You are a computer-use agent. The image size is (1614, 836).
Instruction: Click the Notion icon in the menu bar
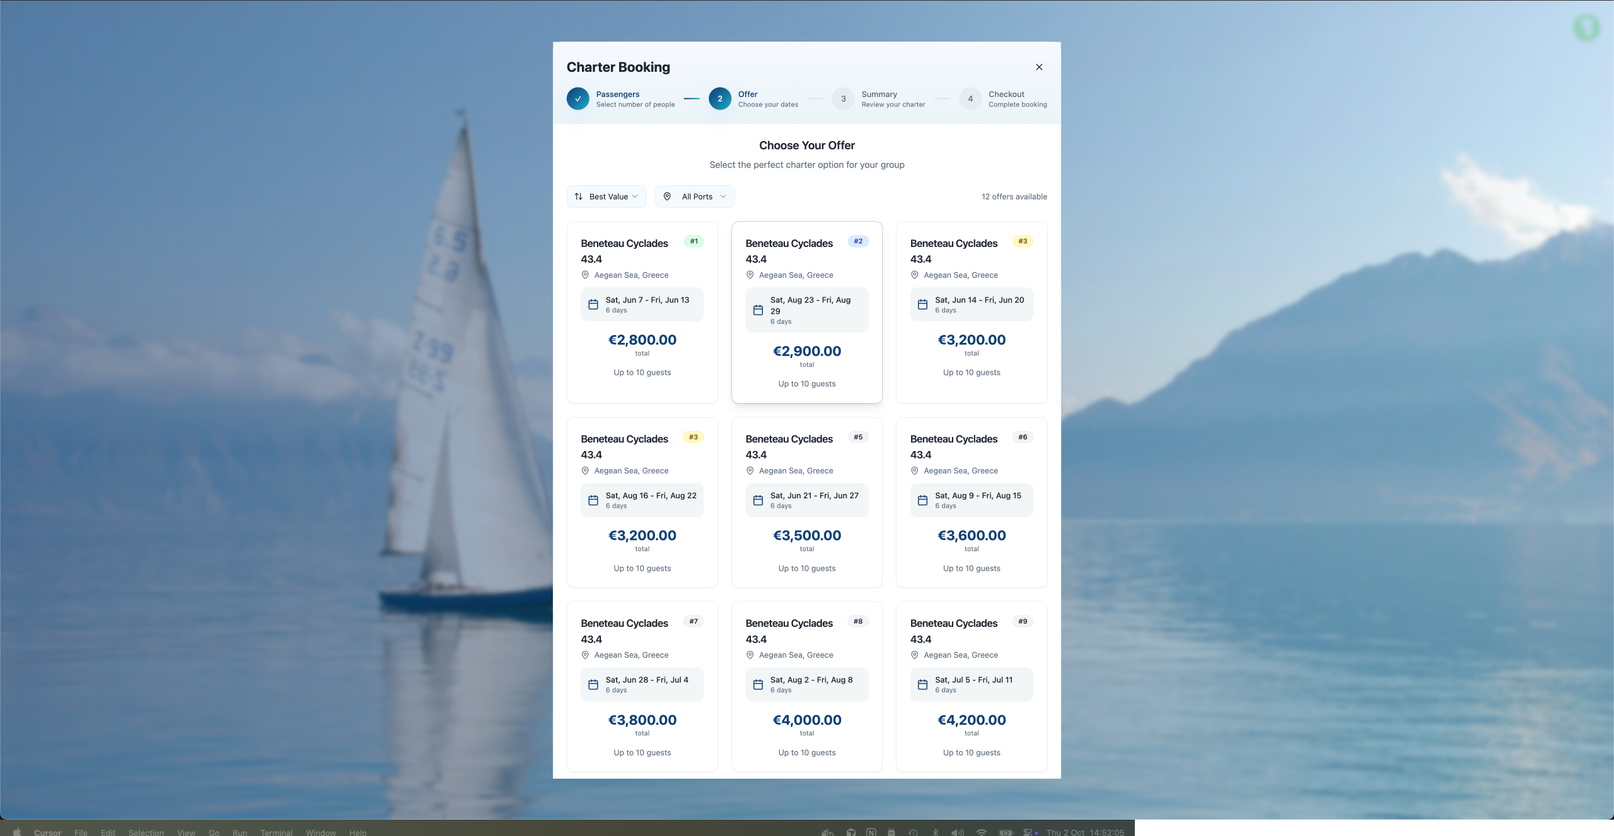pyautogui.click(x=871, y=832)
